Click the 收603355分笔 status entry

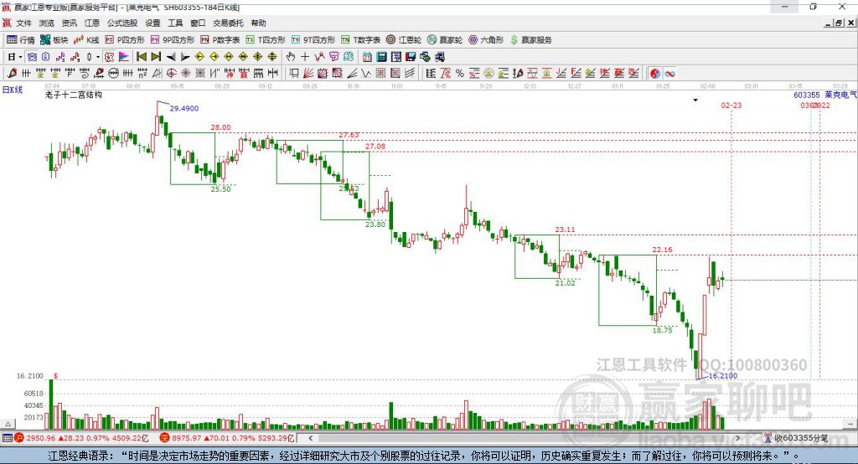pos(801,438)
